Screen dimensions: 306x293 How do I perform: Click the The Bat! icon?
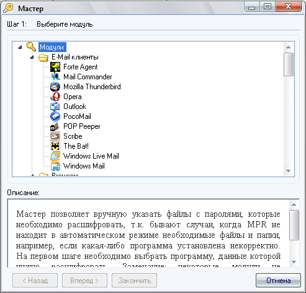(55, 146)
